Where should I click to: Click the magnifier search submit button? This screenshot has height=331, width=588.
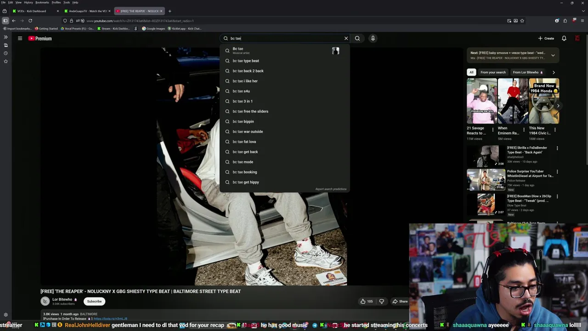357,38
